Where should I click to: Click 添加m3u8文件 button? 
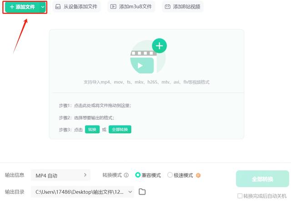coord(131,7)
